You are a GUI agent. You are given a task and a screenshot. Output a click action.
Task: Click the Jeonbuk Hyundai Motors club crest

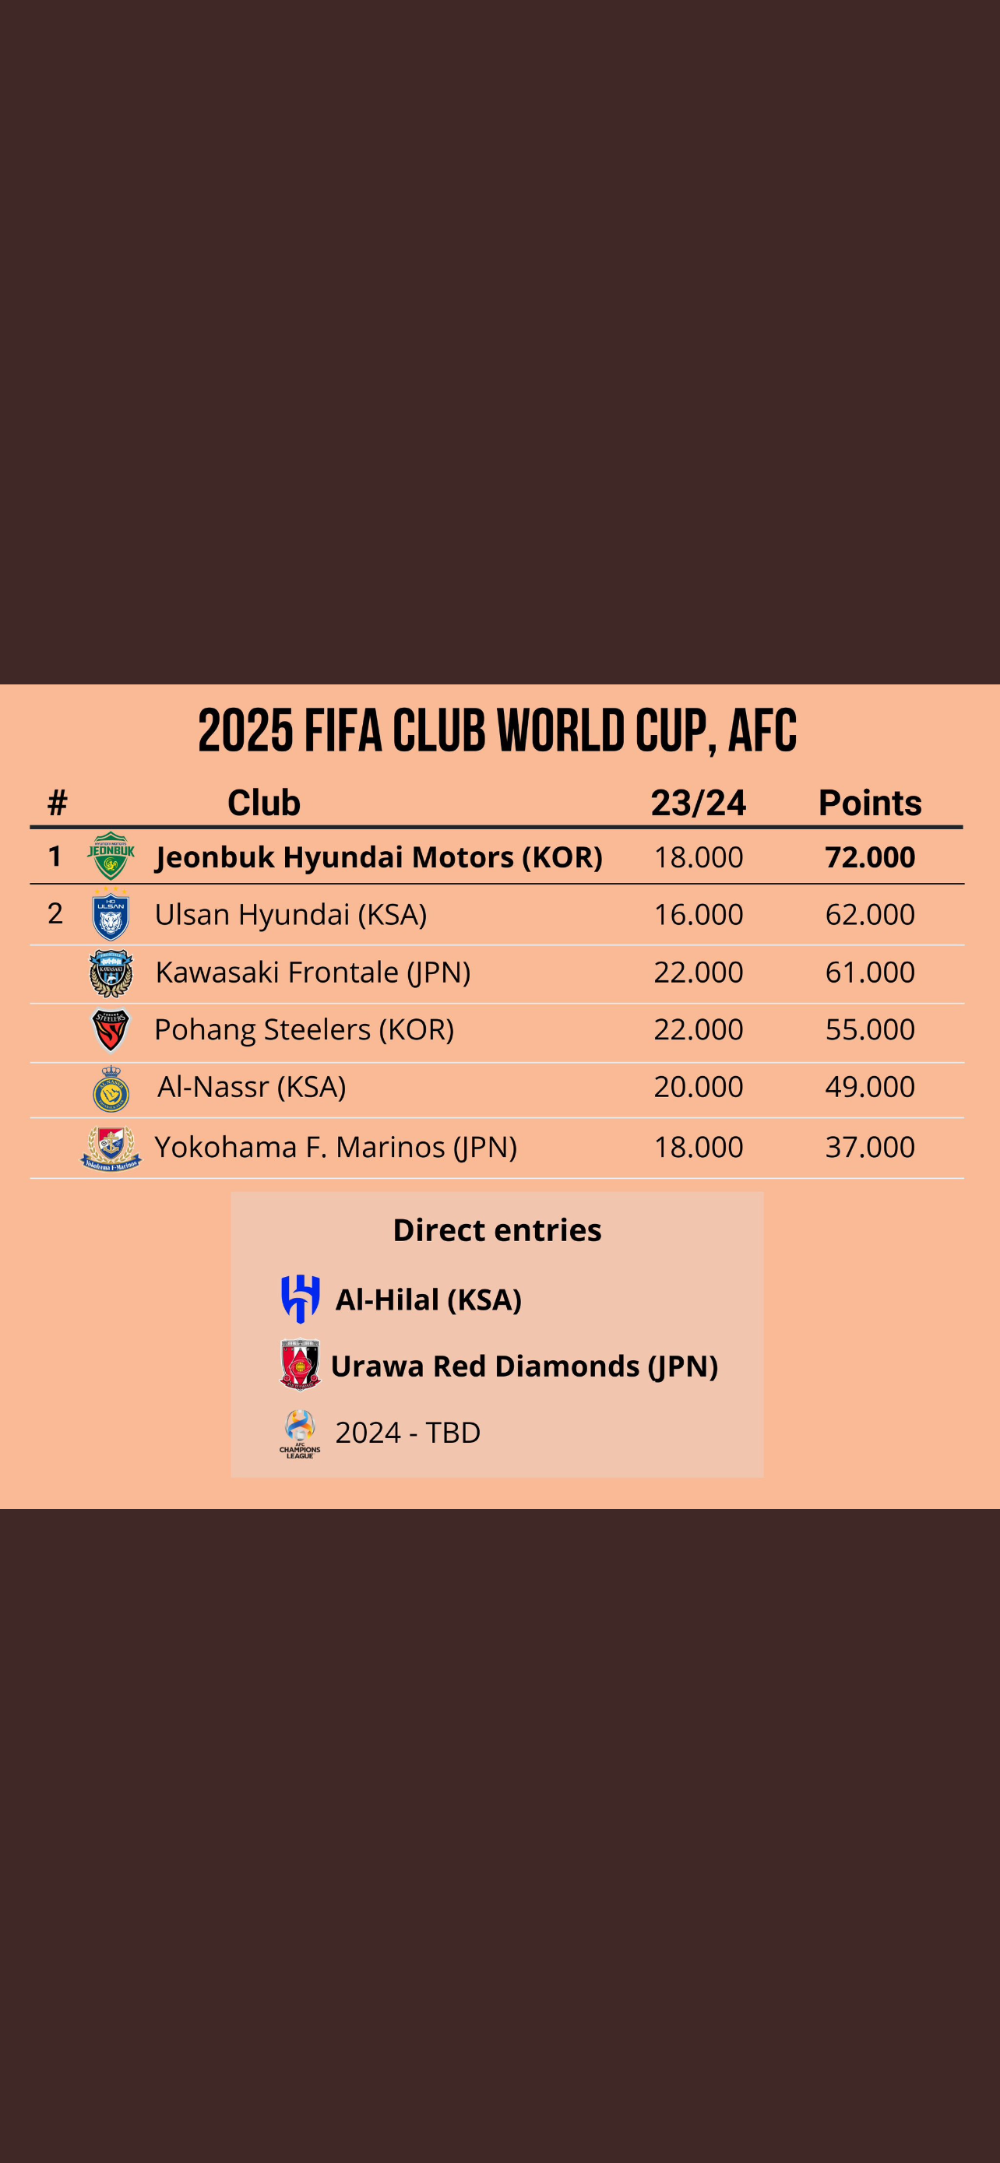click(111, 856)
